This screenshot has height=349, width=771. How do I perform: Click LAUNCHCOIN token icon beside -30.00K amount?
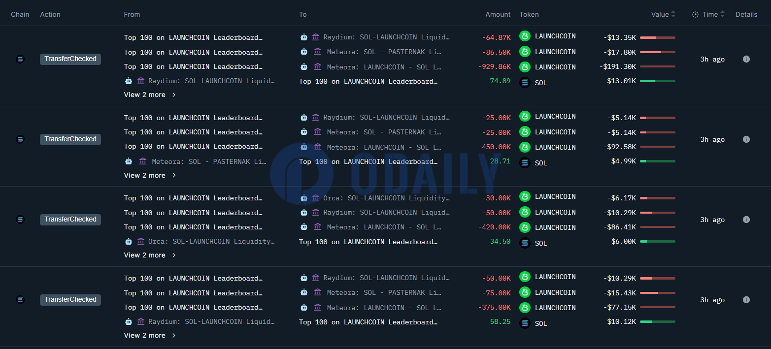[x=525, y=196]
